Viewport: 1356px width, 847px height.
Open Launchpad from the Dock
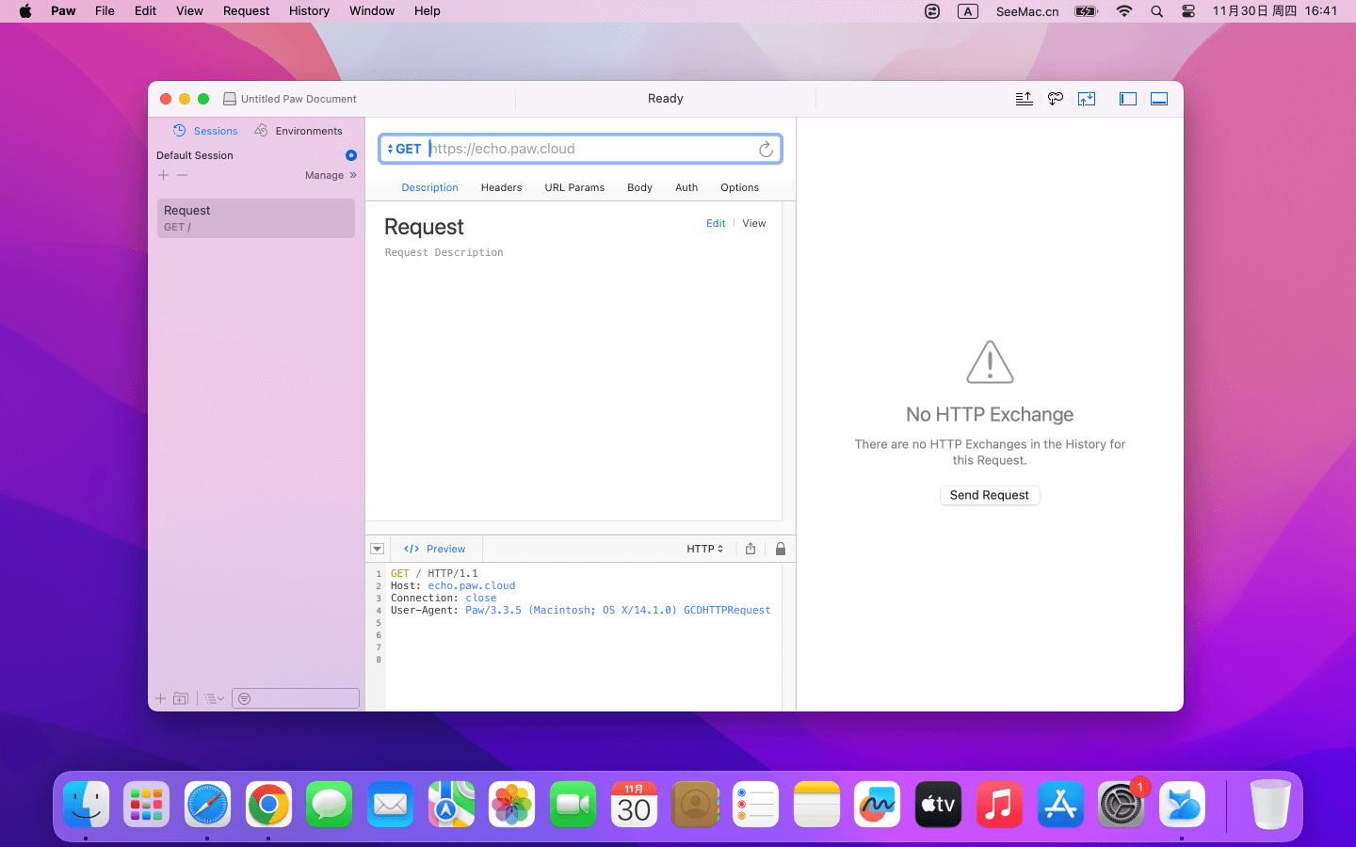tap(147, 805)
